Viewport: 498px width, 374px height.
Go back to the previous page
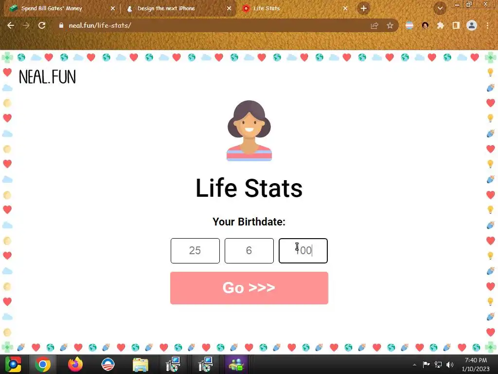pos(11,25)
